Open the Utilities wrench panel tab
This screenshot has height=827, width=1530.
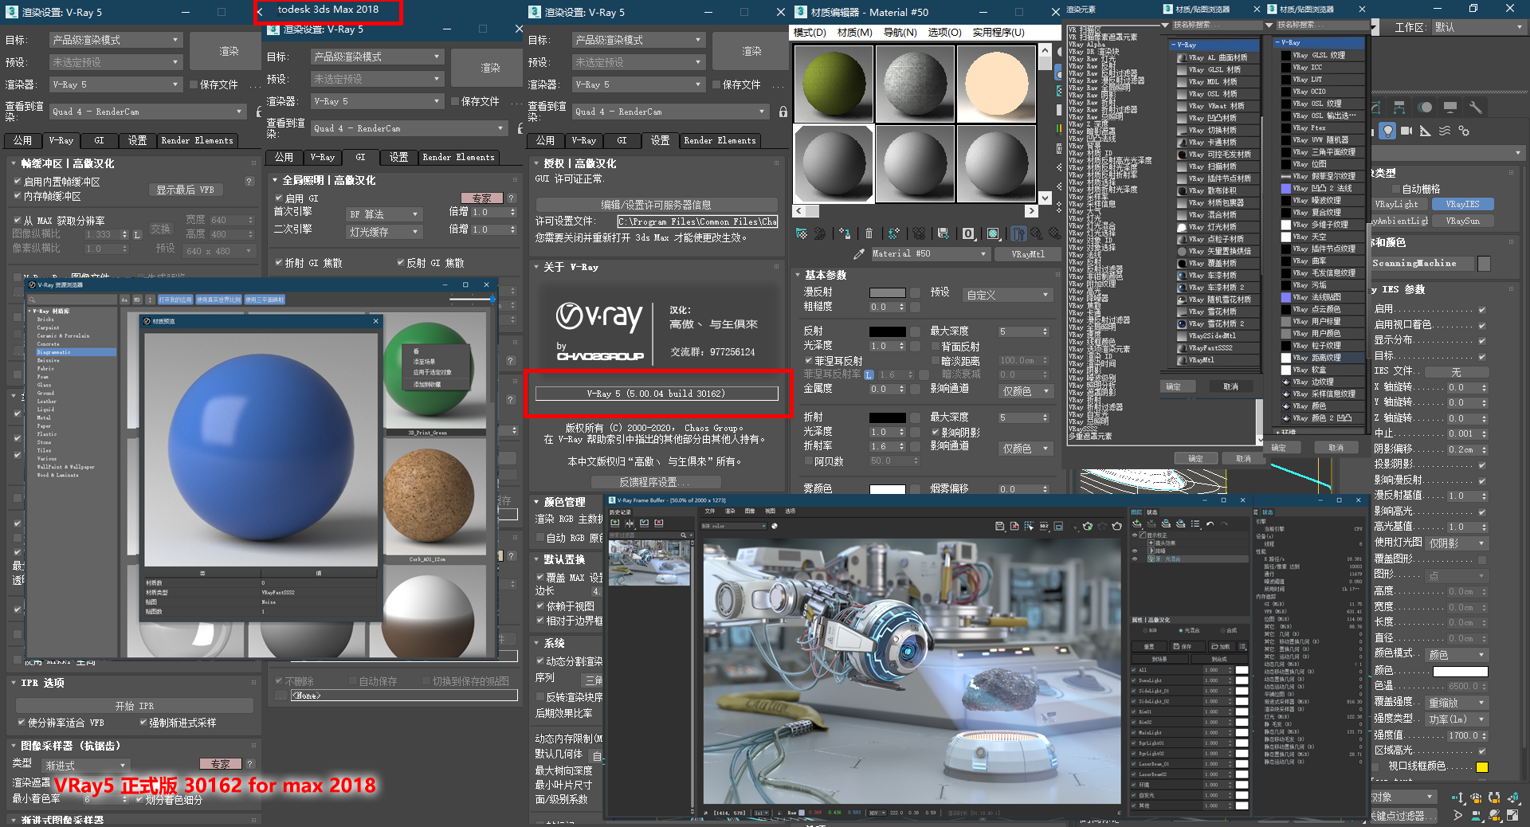(x=1476, y=108)
